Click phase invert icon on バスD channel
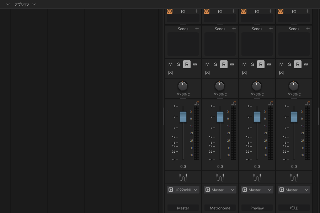 pyautogui.click(x=281, y=73)
